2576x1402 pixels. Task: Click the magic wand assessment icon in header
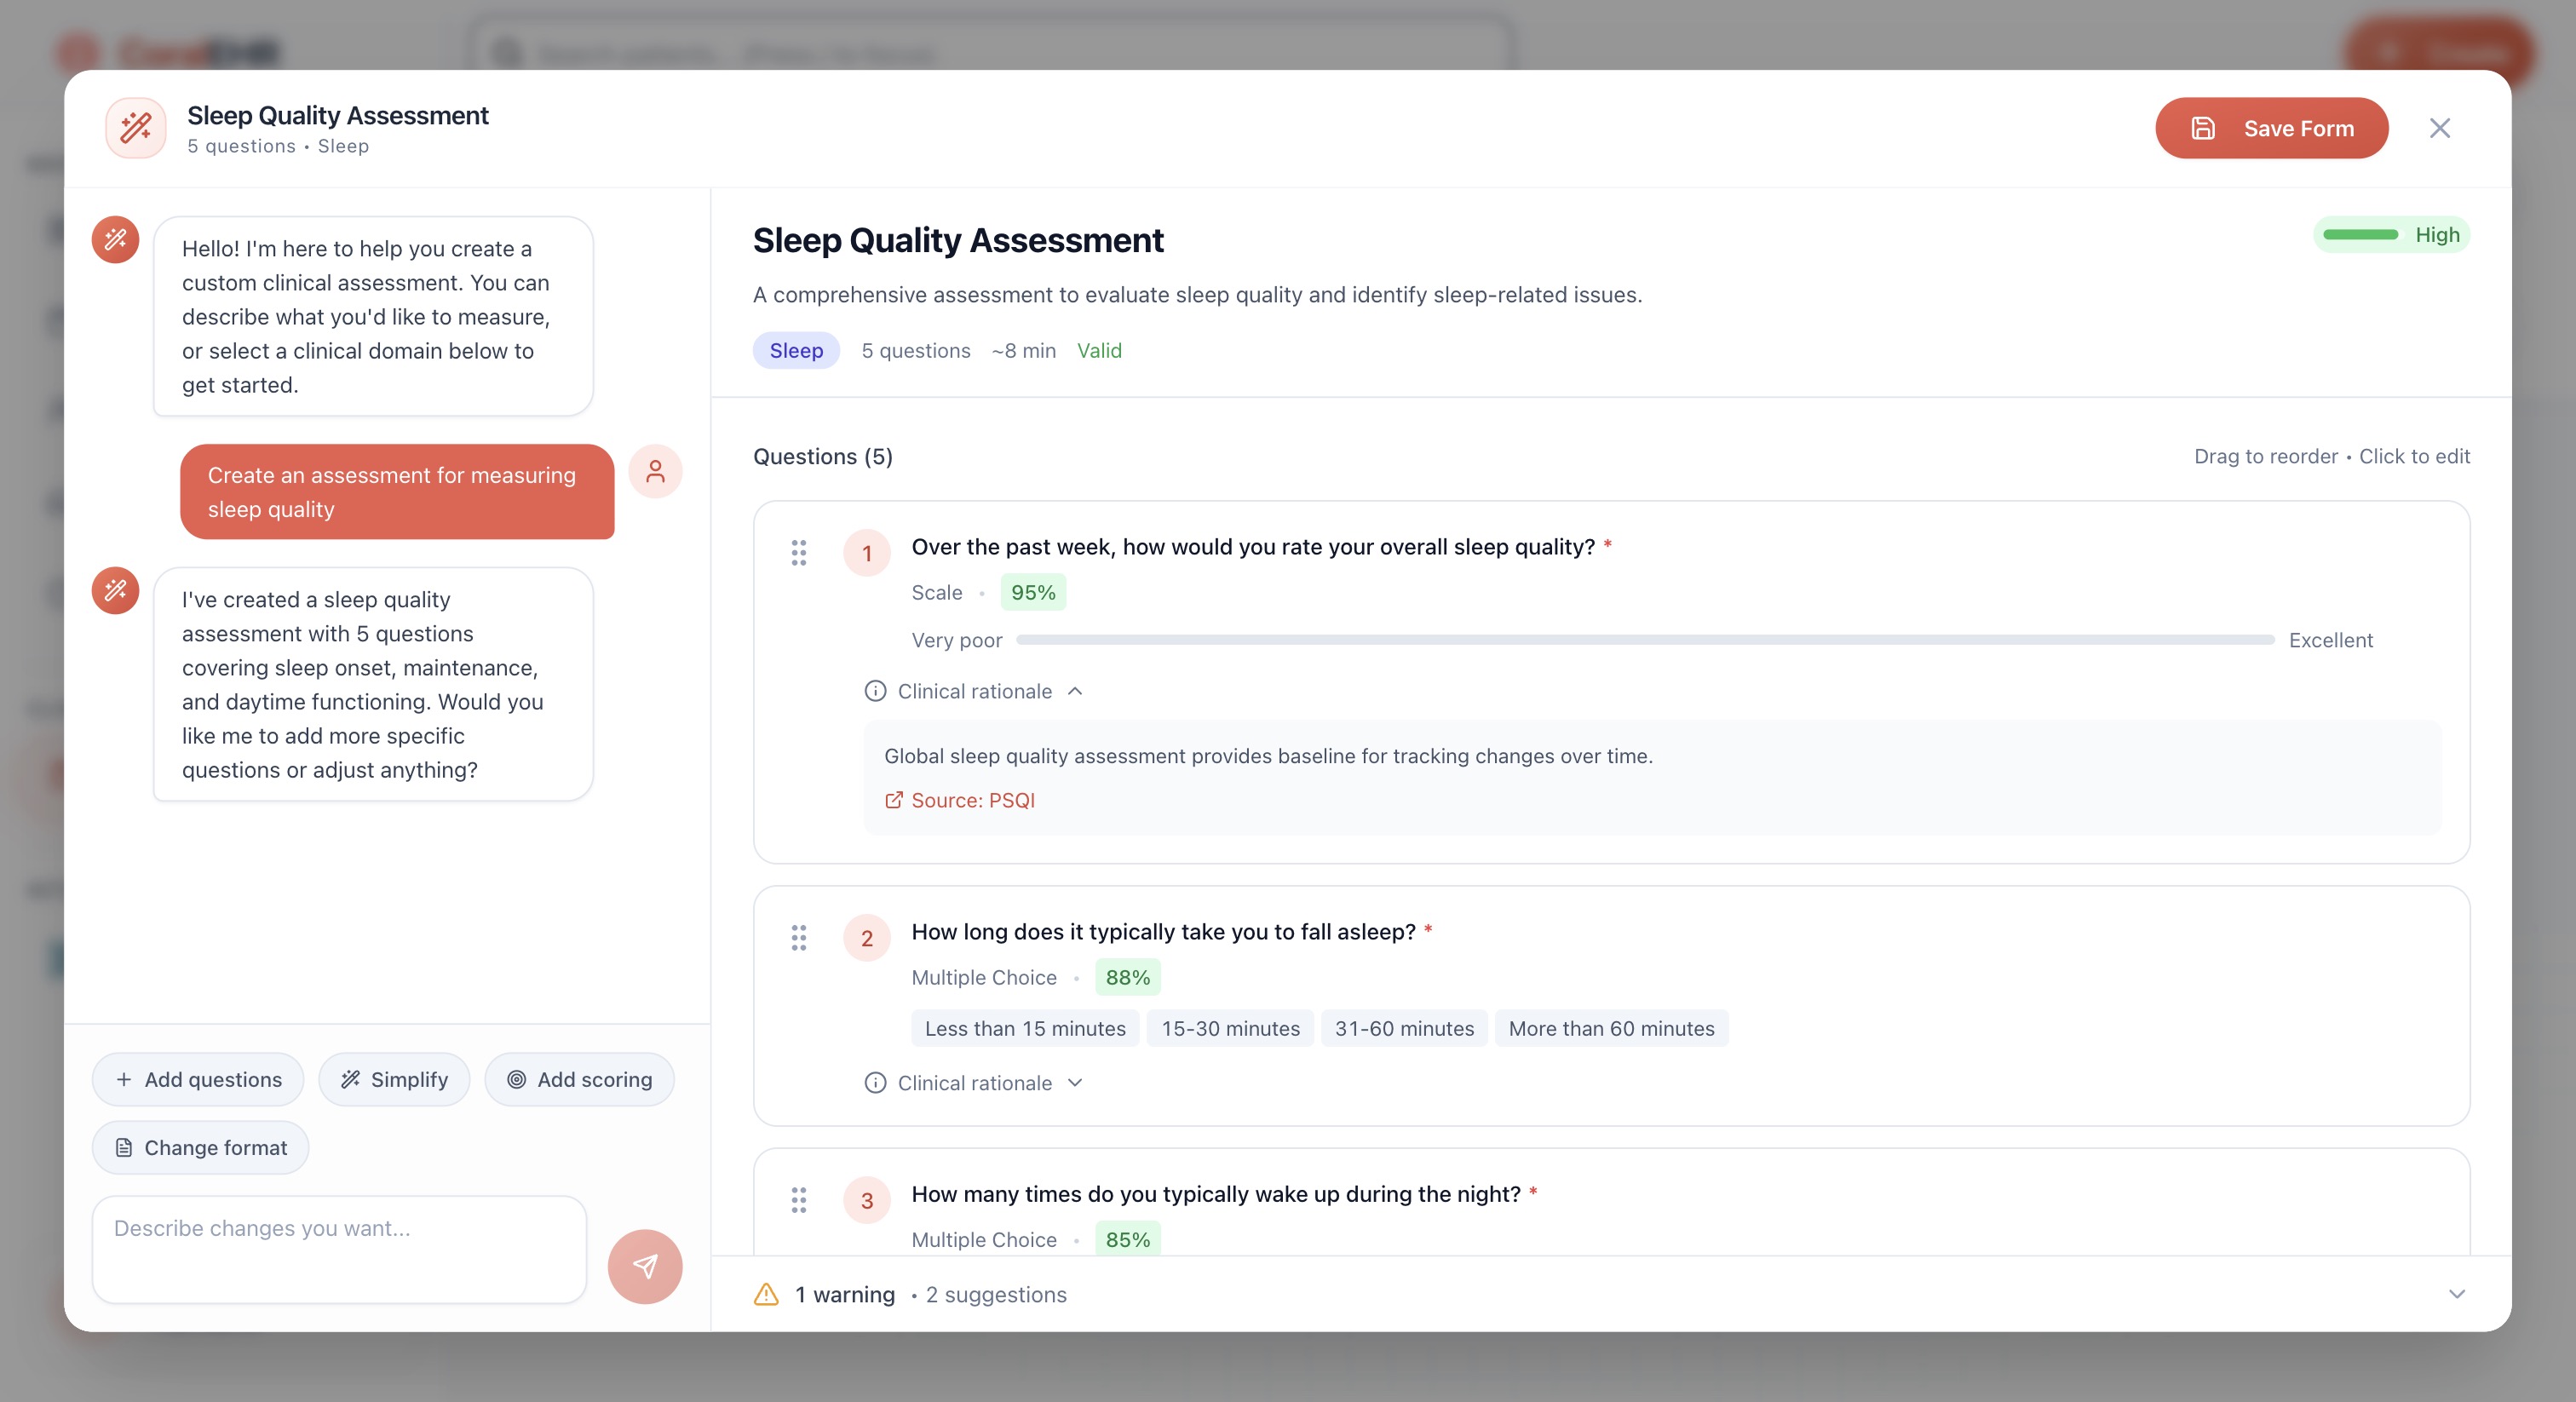pos(135,128)
